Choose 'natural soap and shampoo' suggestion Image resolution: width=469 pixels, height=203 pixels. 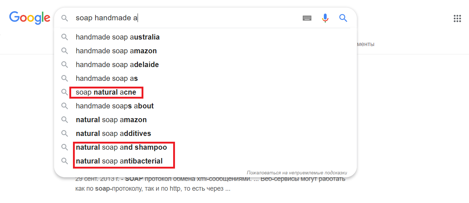(121, 147)
